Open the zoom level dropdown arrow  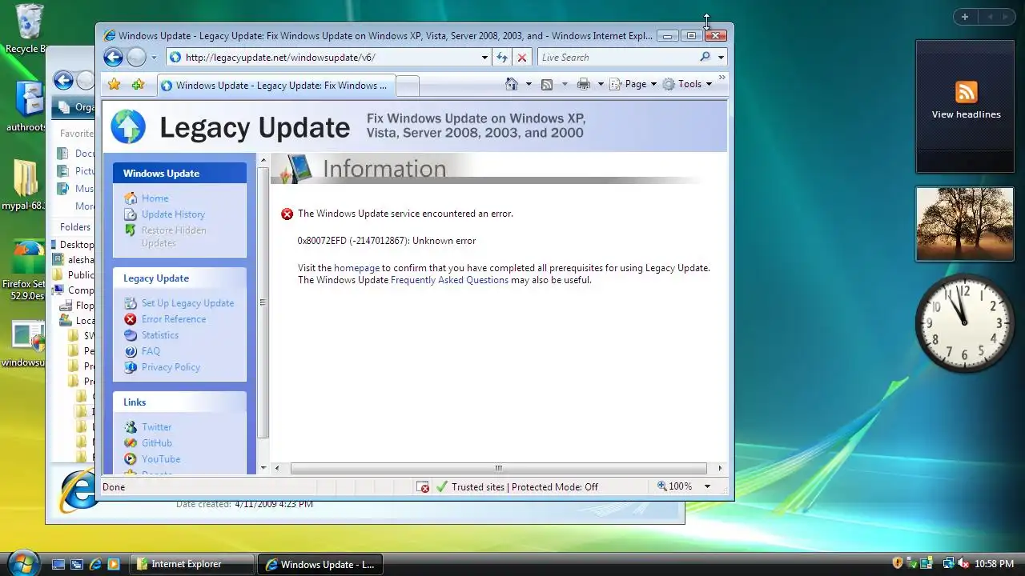(x=707, y=486)
